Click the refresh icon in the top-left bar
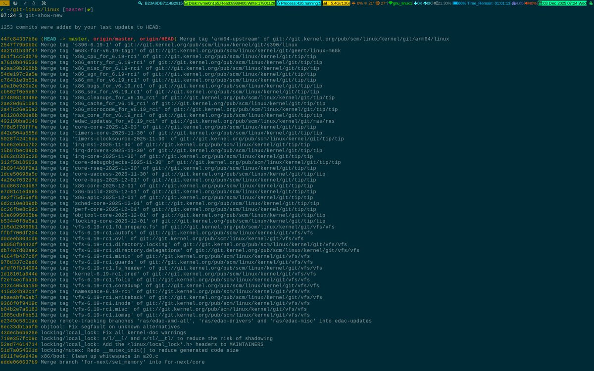594x371 pixels. tap(15, 3)
